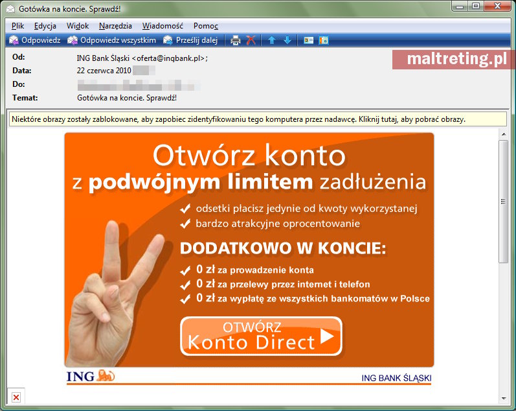Click the Odpowiedz reply button

pyautogui.click(x=35, y=40)
